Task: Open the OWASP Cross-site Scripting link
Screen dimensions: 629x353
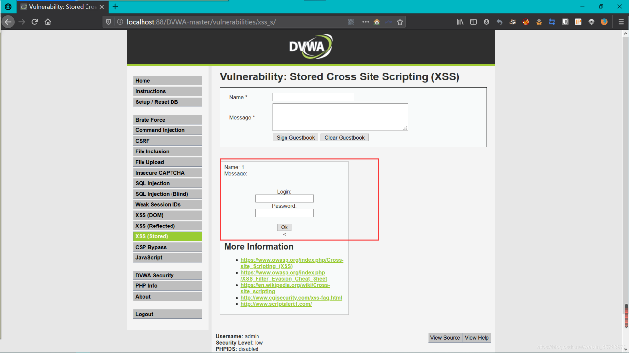Action: [x=292, y=263]
